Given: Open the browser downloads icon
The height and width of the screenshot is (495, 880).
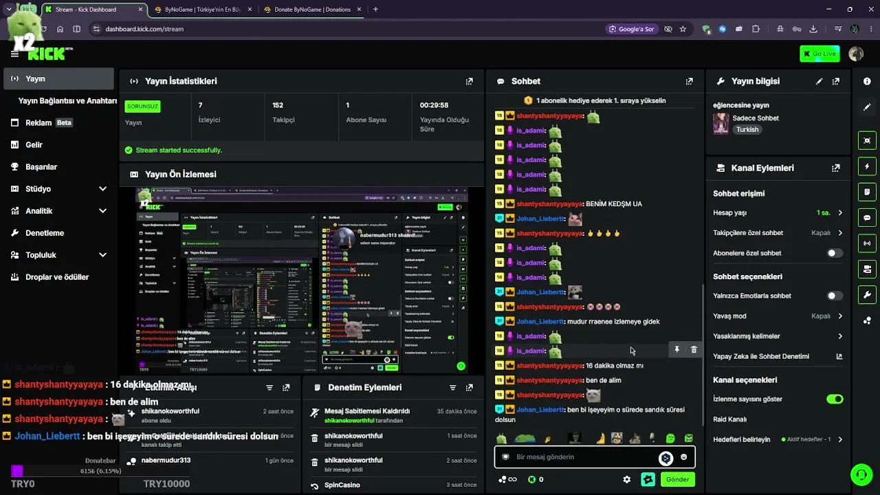Looking at the screenshot, I should tap(813, 29).
